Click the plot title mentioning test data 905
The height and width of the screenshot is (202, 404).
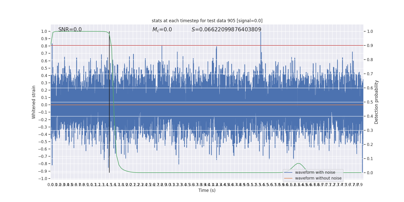[x=207, y=21]
